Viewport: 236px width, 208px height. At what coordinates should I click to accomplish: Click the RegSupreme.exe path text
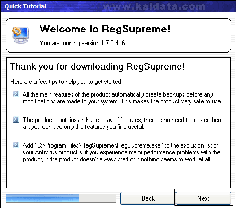click(x=98, y=145)
